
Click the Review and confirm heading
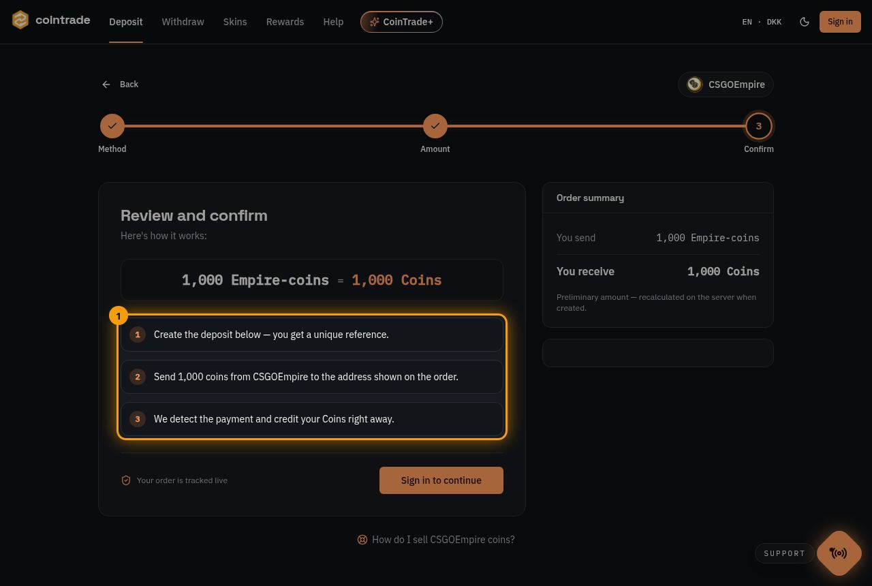pyautogui.click(x=194, y=215)
